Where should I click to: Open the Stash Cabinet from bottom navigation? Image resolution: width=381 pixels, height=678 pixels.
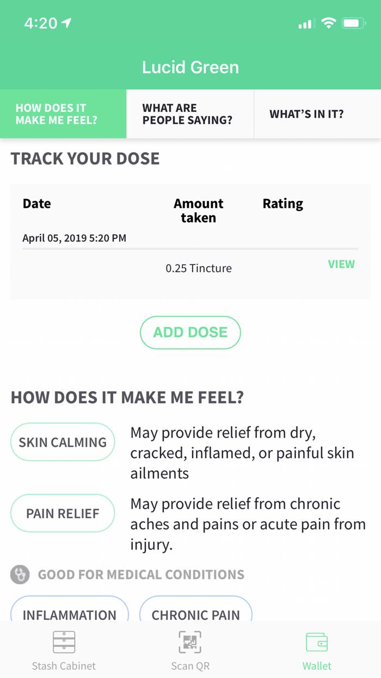click(x=64, y=649)
